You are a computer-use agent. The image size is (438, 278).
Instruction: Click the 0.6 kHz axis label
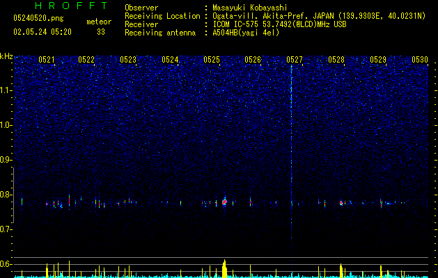[x=6, y=264]
